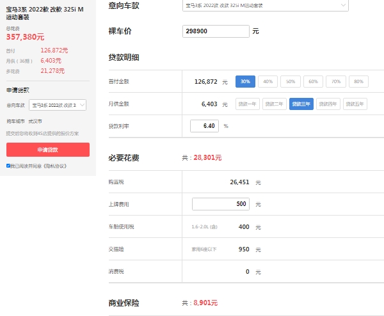The width and height of the screenshot is (384, 316).
Task: Select the 贷款一年 loan term
Action: click(248, 104)
